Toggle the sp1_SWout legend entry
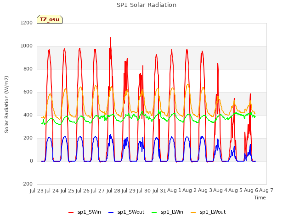Image resolution: width=294 pixels, height=221 pixels. click(126, 212)
